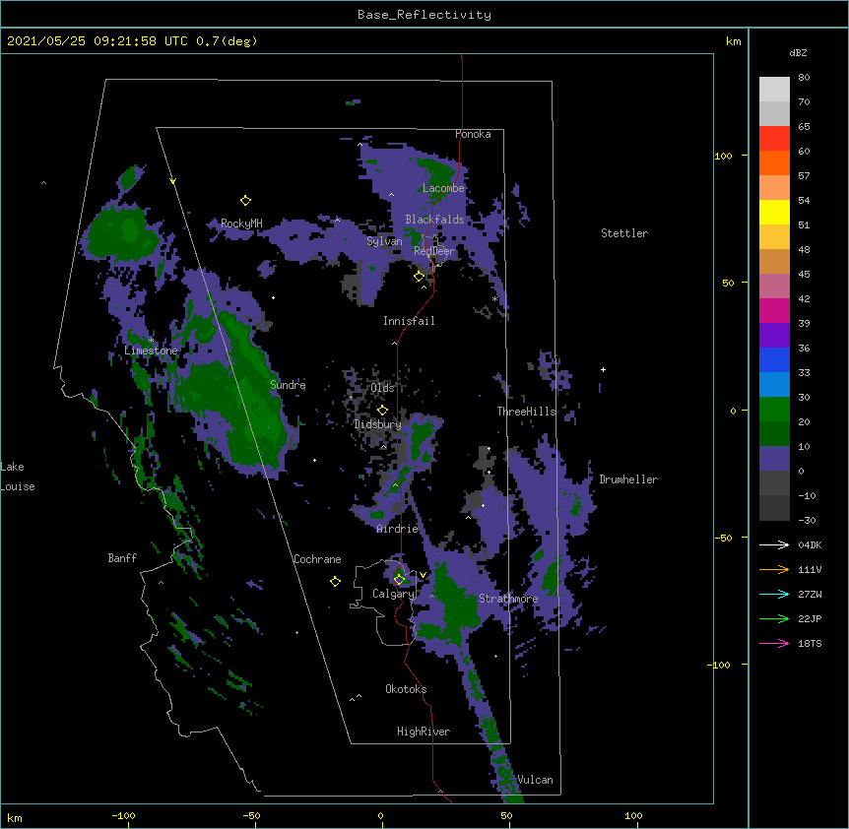849x829 pixels.
Task: Click the Blackfalds city label
Action: (434, 220)
